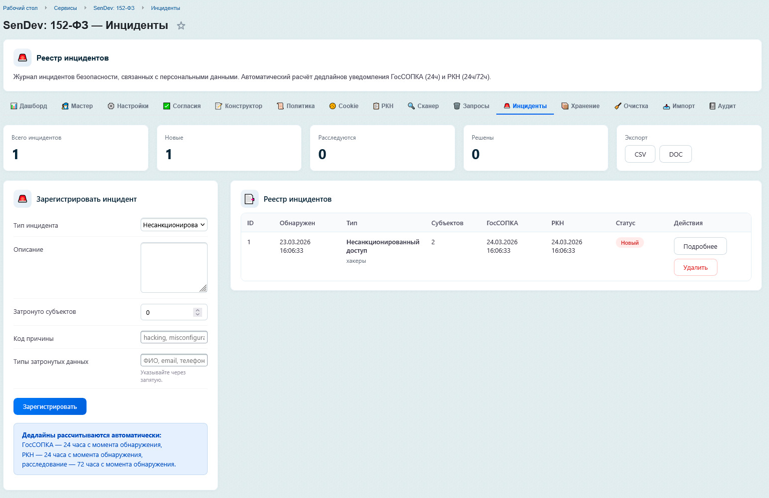The image size is (769, 498).
Task: Click the favorite star icon next to title
Action: tap(181, 26)
